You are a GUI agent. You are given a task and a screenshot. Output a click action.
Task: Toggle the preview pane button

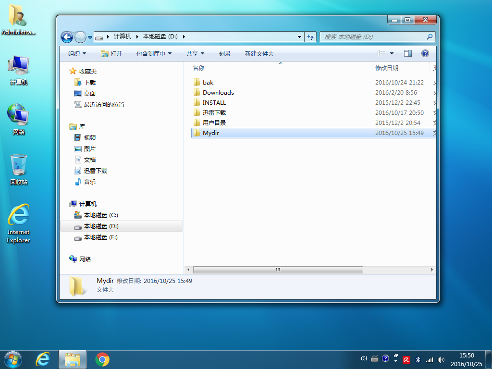point(408,53)
